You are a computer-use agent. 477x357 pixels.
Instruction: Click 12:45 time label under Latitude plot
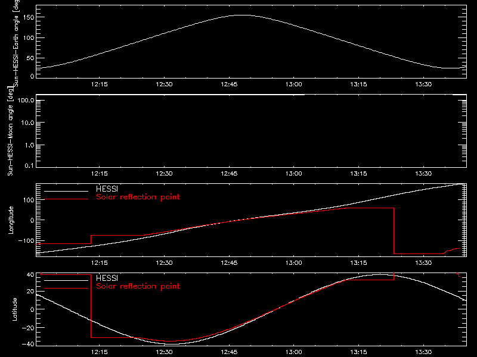pos(229,352)
